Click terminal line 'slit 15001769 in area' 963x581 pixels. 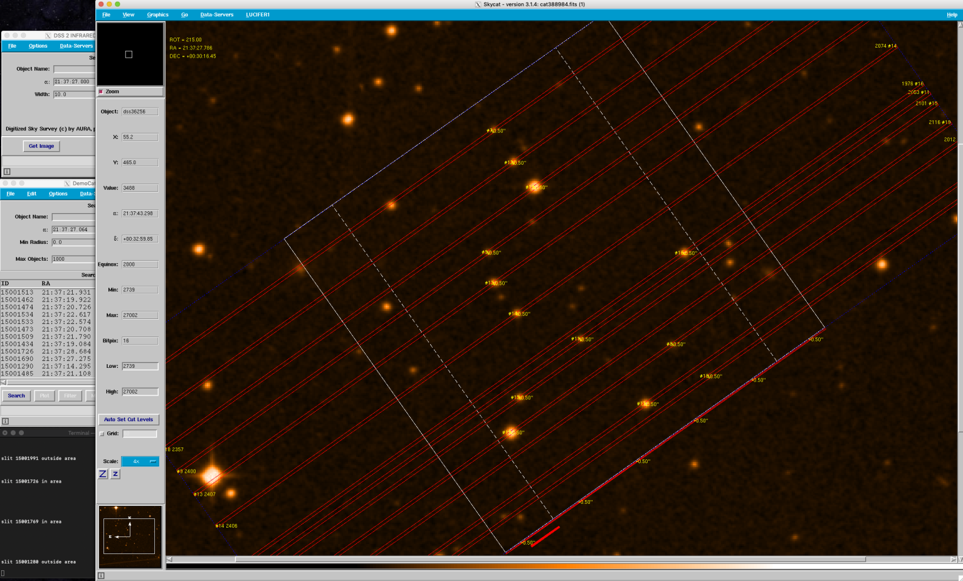click(x=31, y=521)
